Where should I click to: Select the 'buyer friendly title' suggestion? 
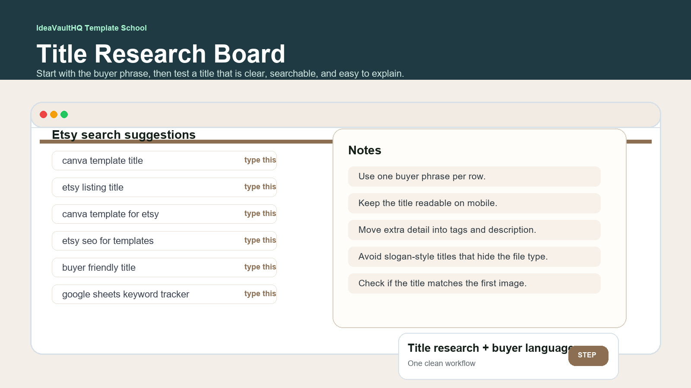(x=164, y=267)
